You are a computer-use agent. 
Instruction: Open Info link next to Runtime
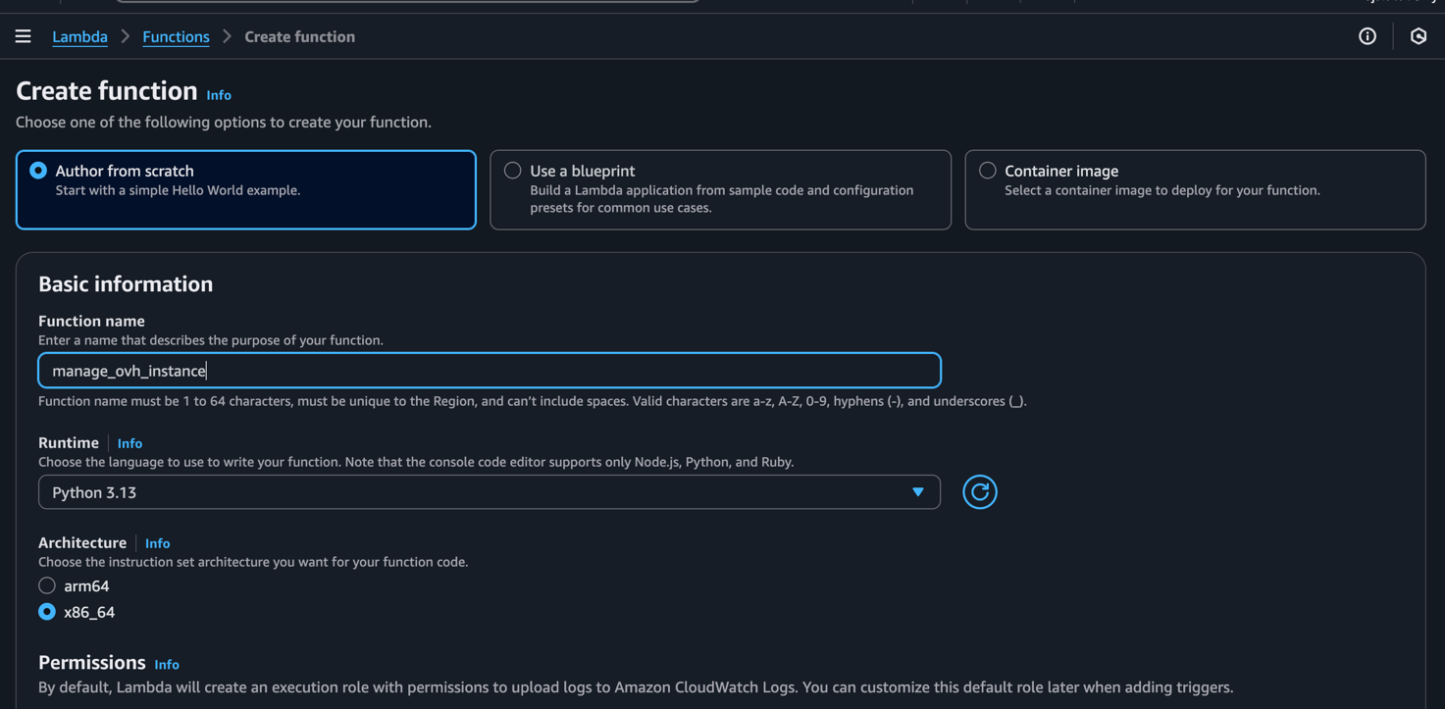(x=129, y=443)
